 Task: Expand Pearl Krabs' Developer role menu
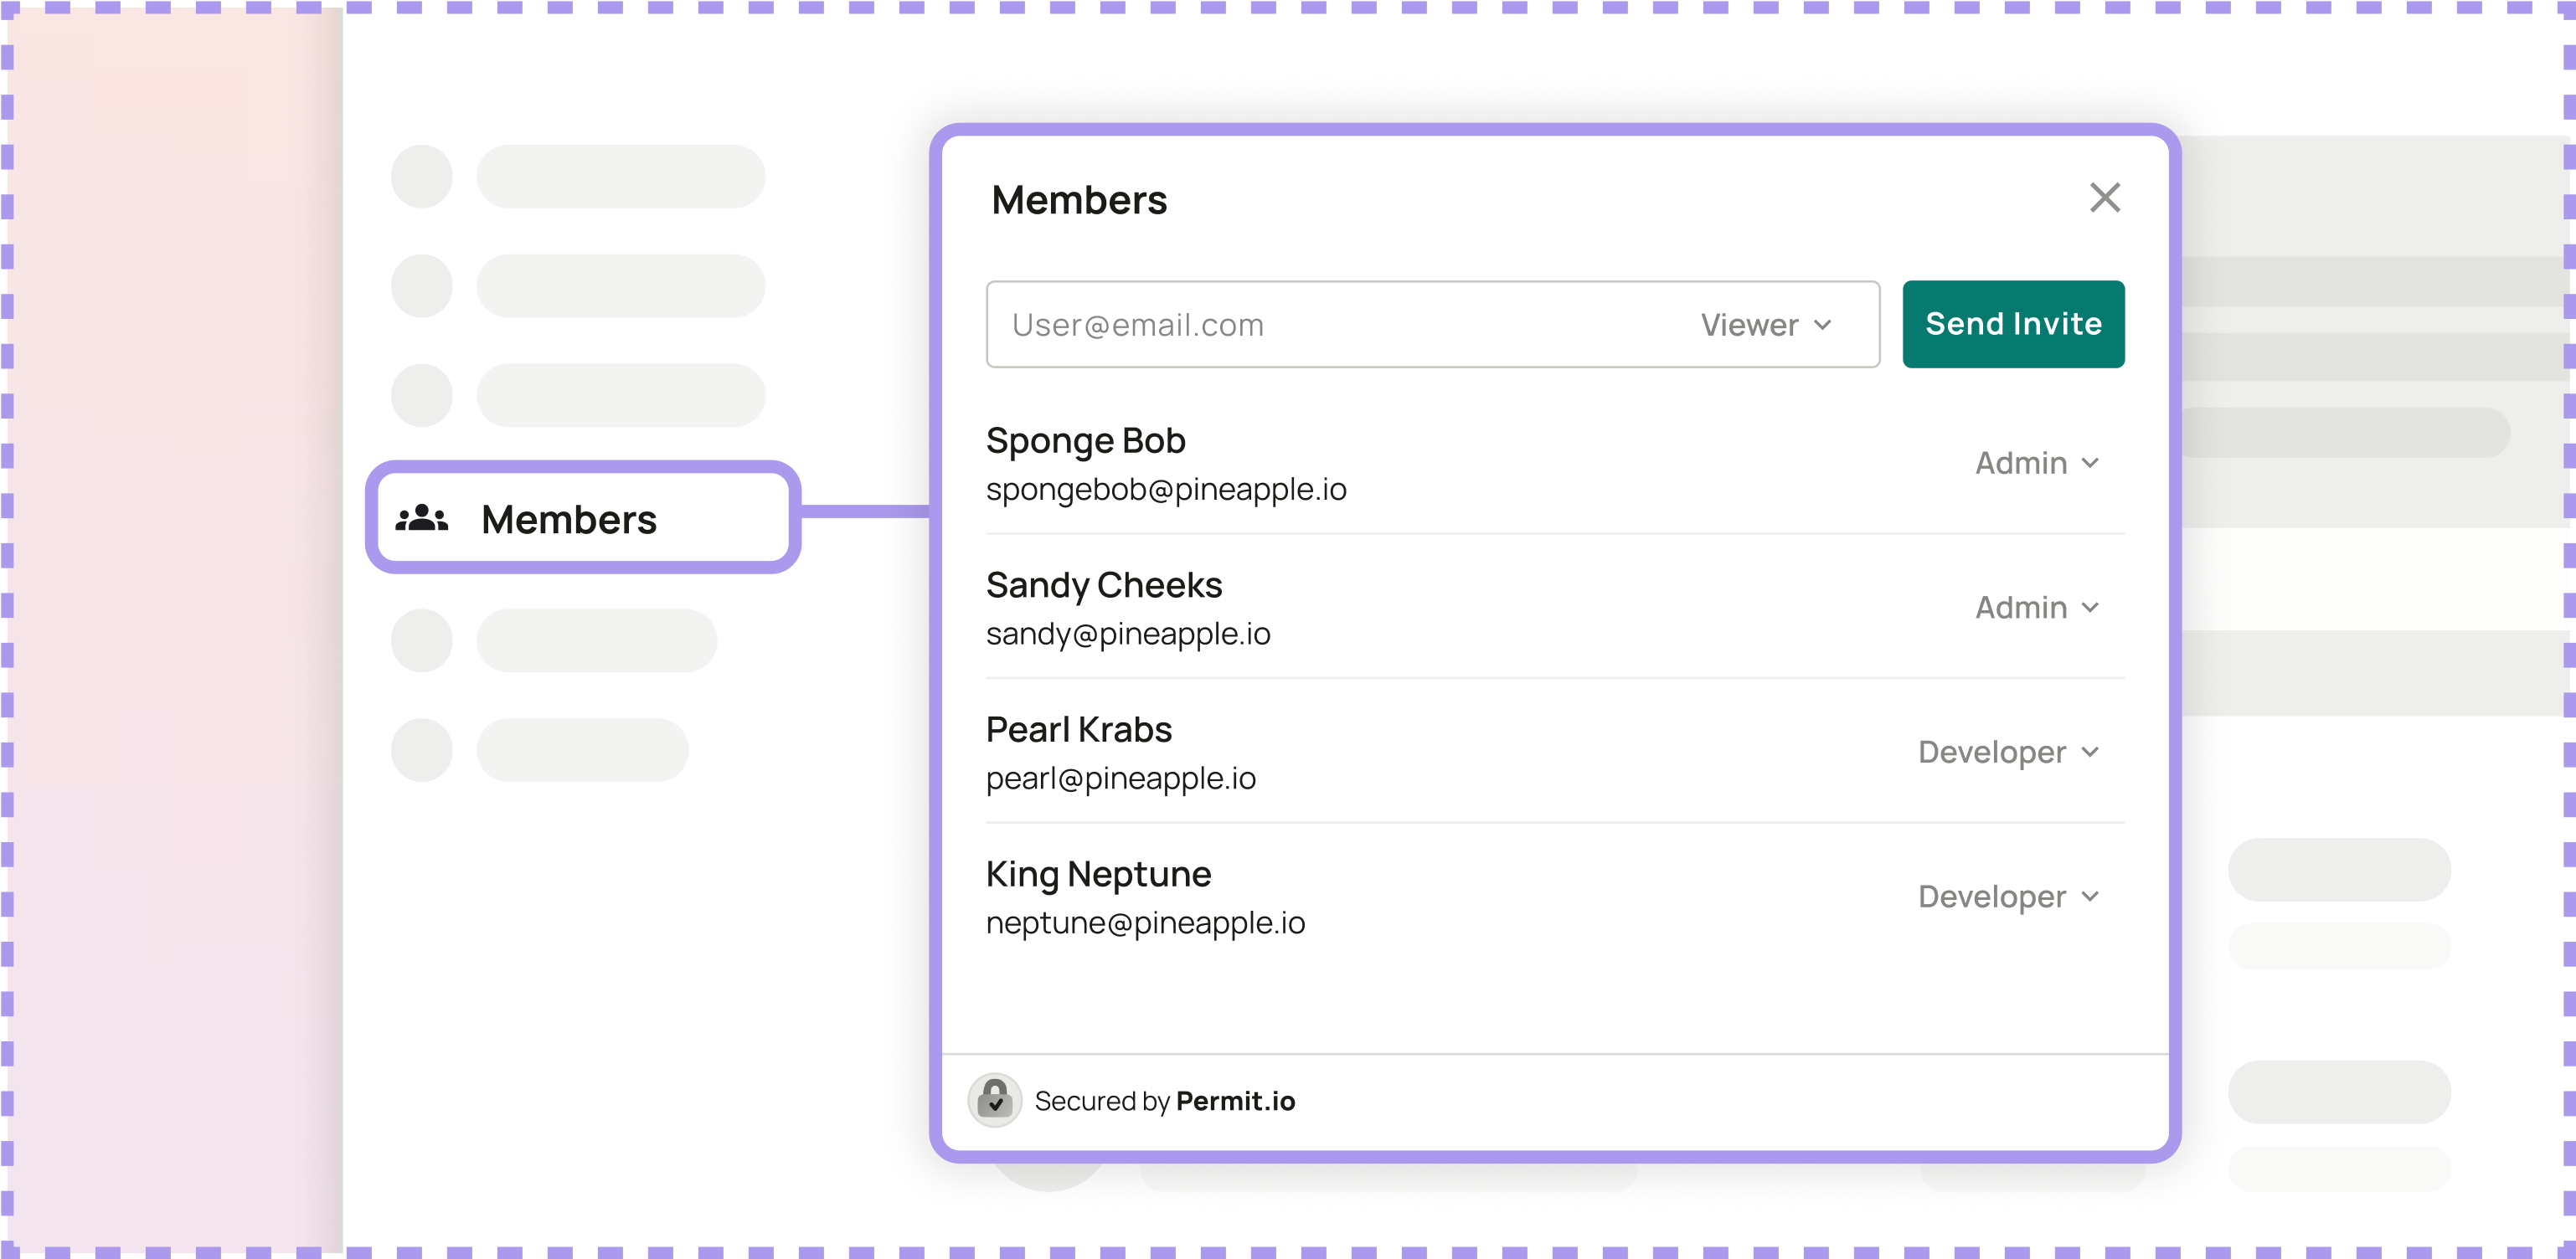(2007, 752)
